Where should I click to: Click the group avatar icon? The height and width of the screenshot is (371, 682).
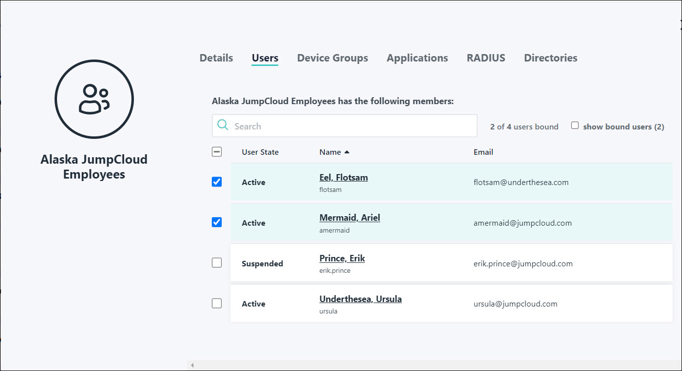tap(94, 99)
